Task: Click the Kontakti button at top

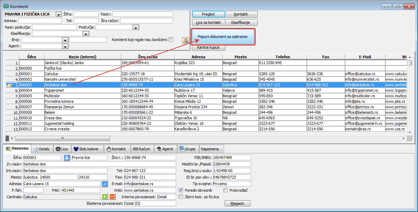Action: [242, 14]
